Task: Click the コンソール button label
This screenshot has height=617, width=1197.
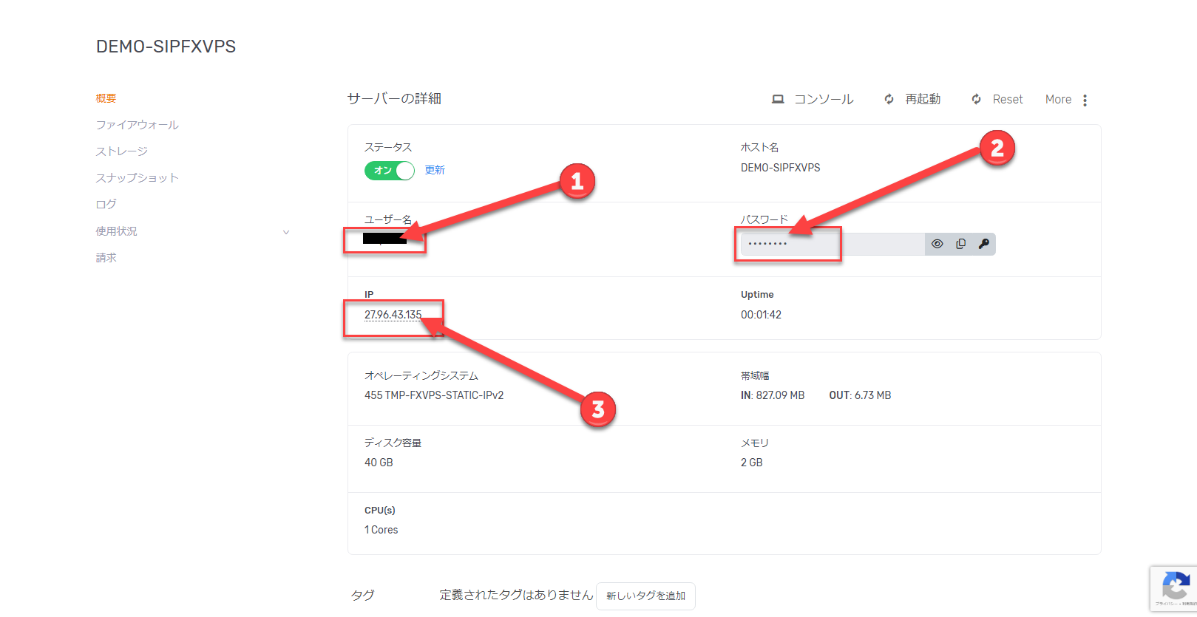Action: (x=824, y=99)
